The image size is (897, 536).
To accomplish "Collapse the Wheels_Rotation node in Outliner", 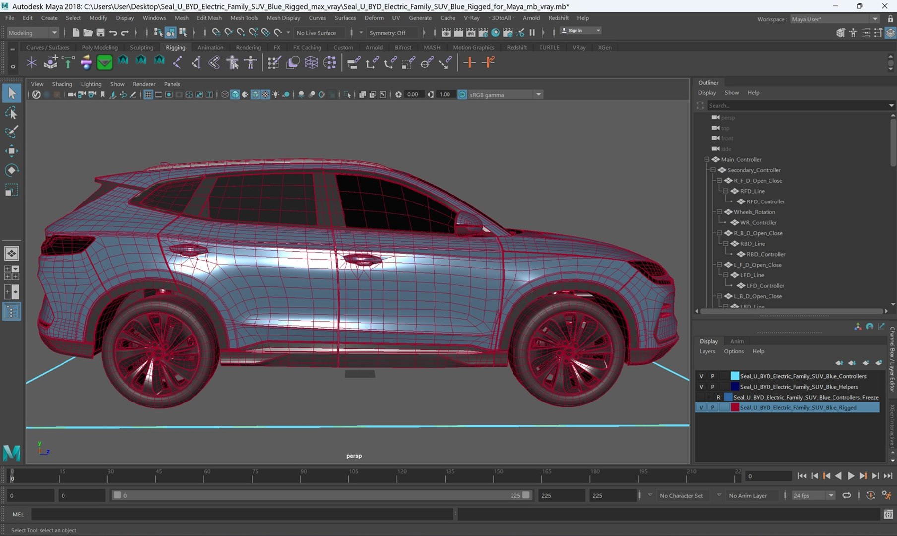I will click(719, 212).
